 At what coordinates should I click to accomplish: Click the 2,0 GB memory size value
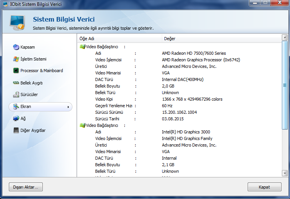pos(168,86)
